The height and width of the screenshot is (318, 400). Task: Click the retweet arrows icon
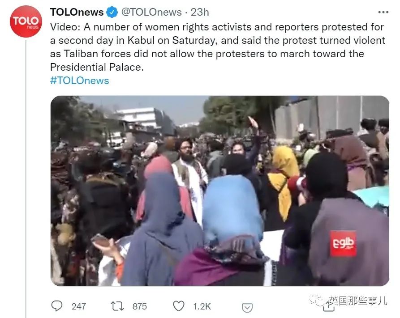[117, 306]
